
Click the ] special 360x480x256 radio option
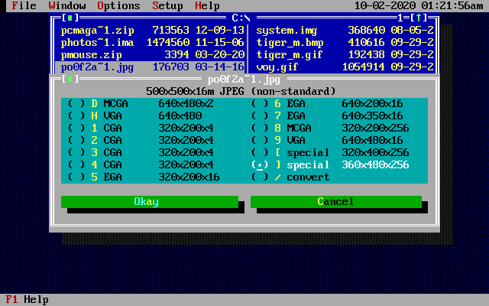(x=330, y=165)
